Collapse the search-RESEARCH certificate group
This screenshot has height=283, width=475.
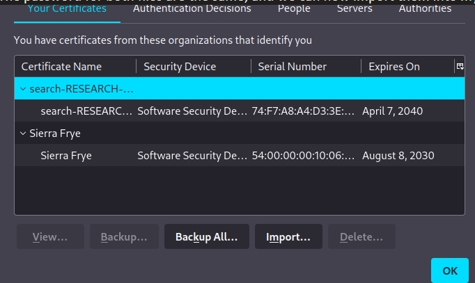23,89
